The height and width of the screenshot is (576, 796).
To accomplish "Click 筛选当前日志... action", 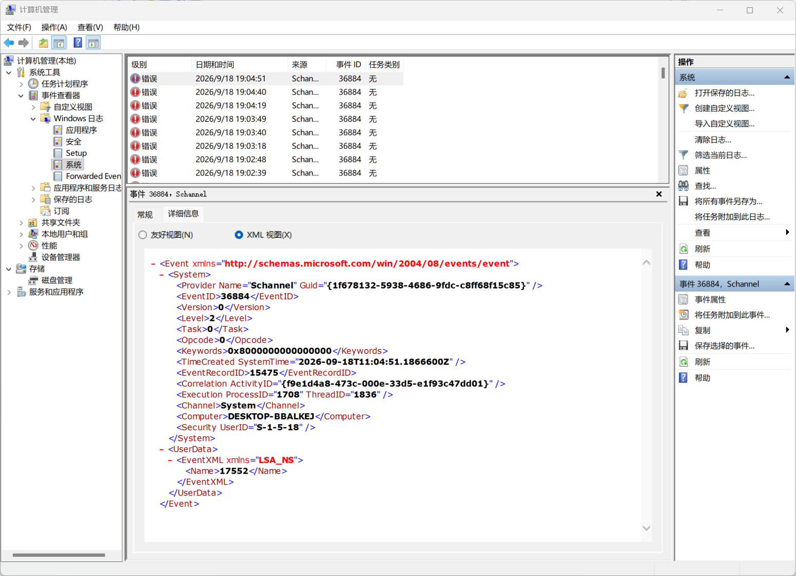I will 721,155.
